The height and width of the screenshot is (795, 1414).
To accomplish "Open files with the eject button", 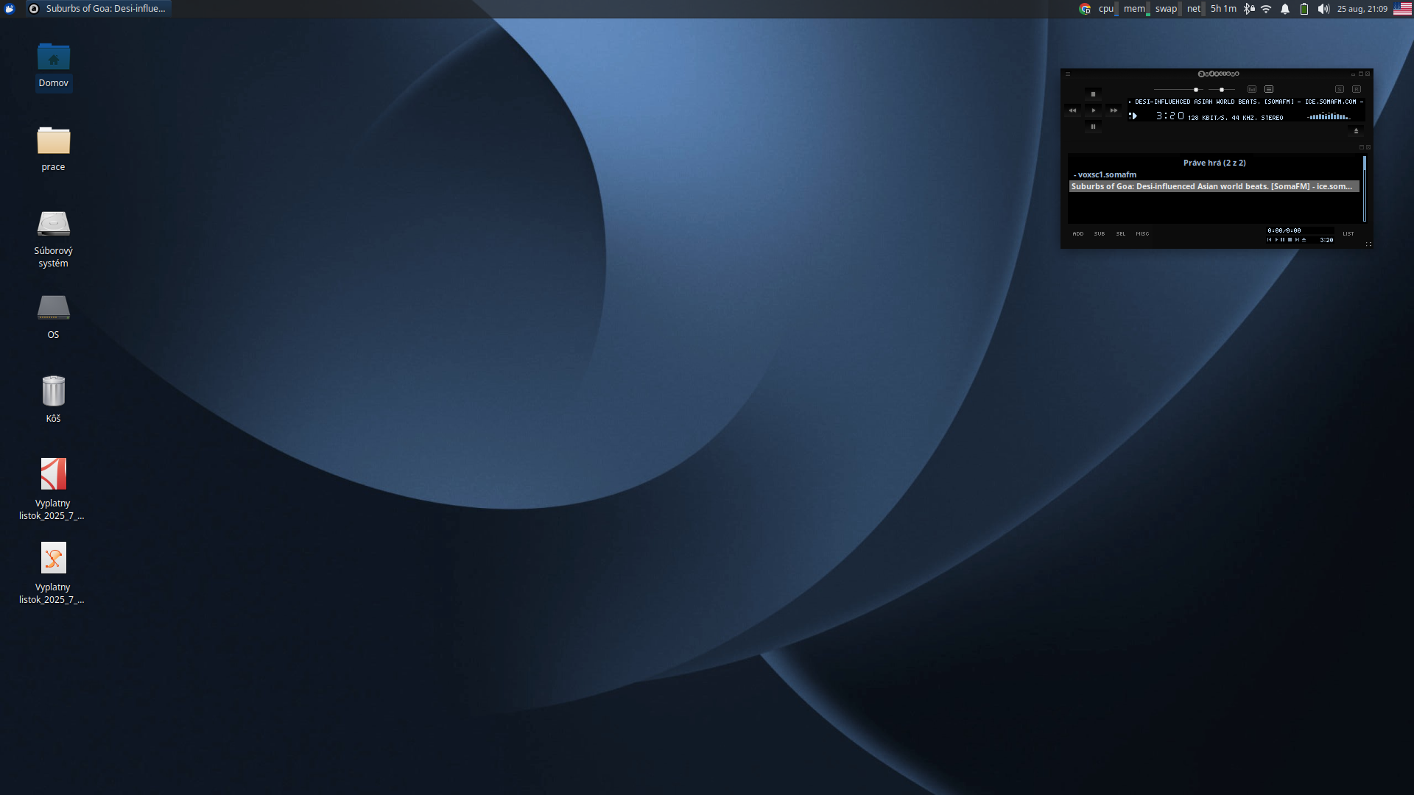I will tap(1356, 131).
